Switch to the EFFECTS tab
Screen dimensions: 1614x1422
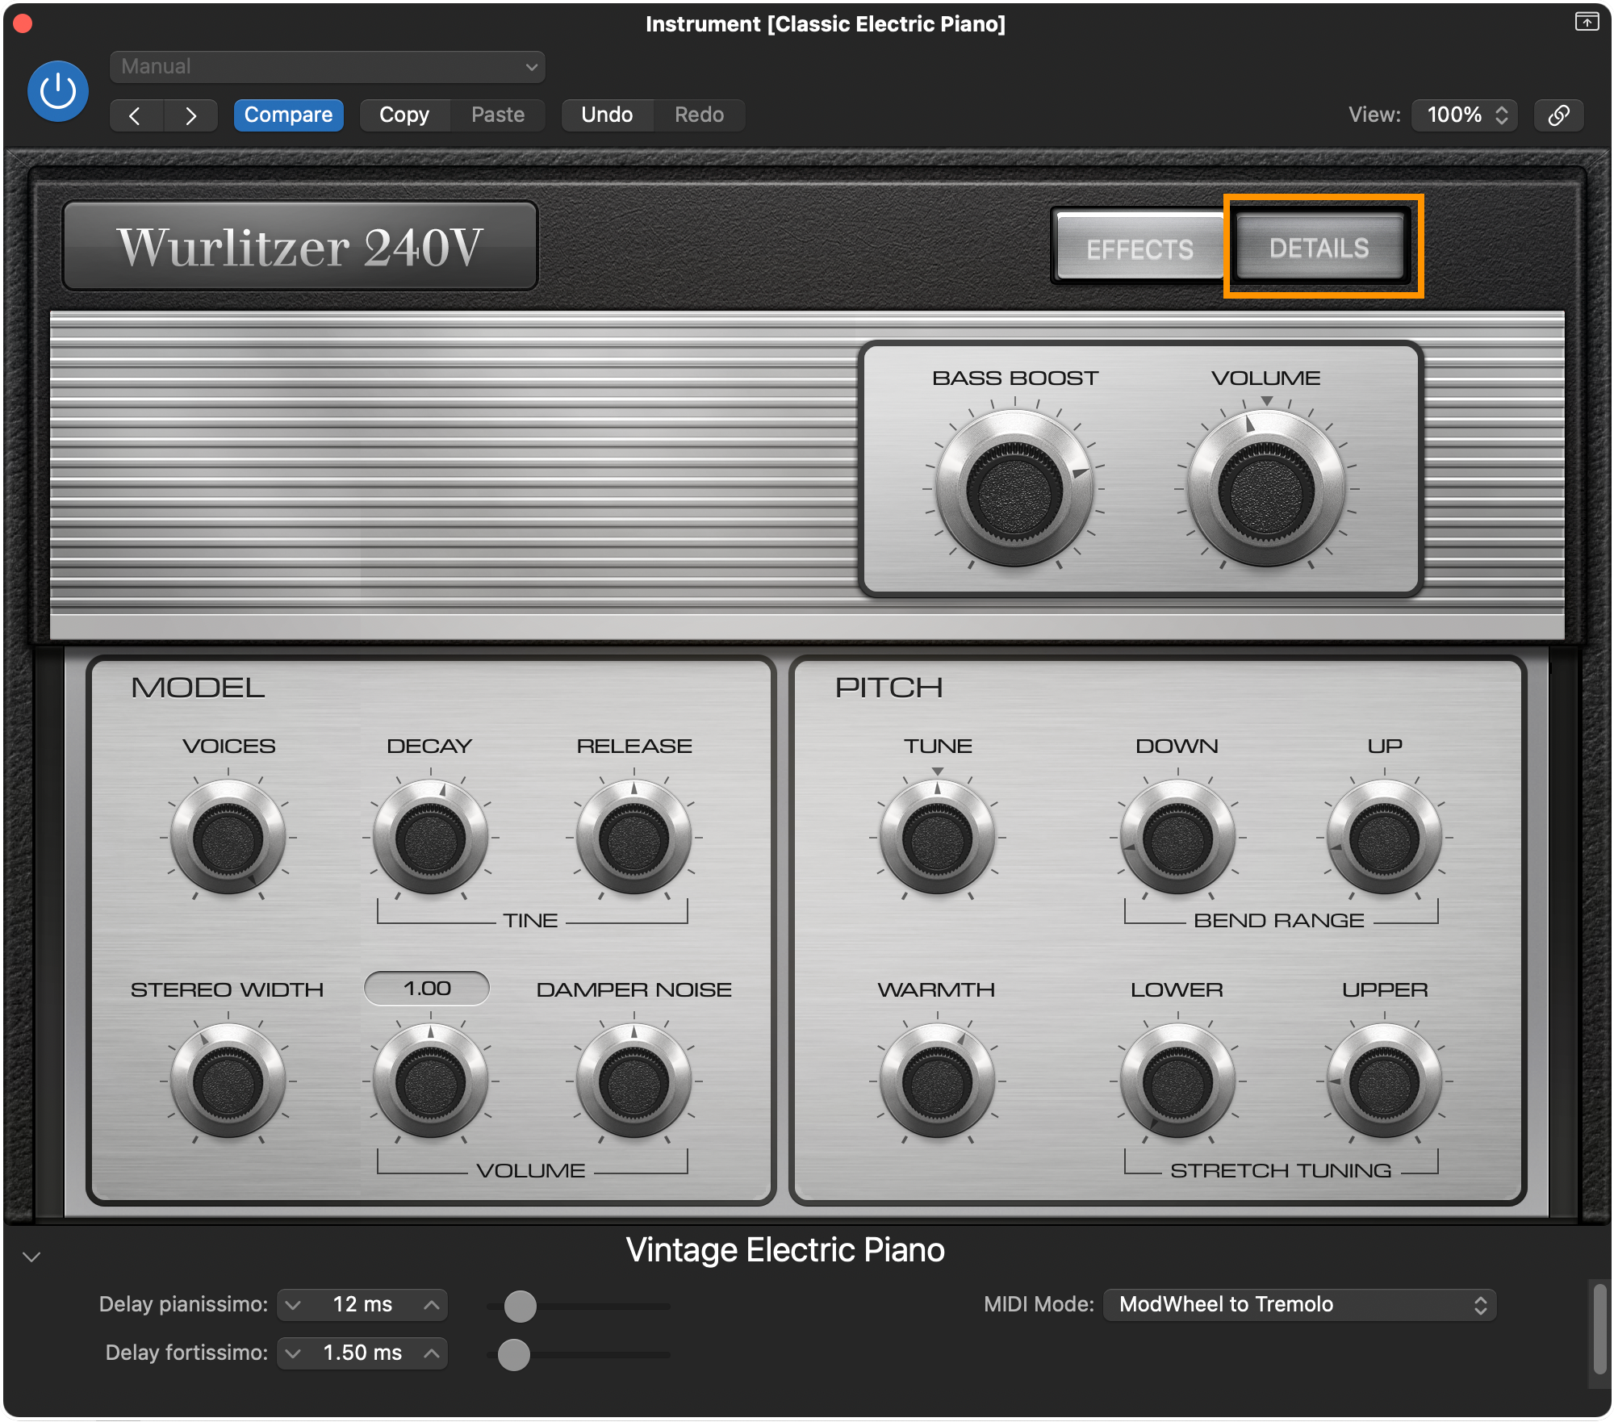click(1139, 248)
